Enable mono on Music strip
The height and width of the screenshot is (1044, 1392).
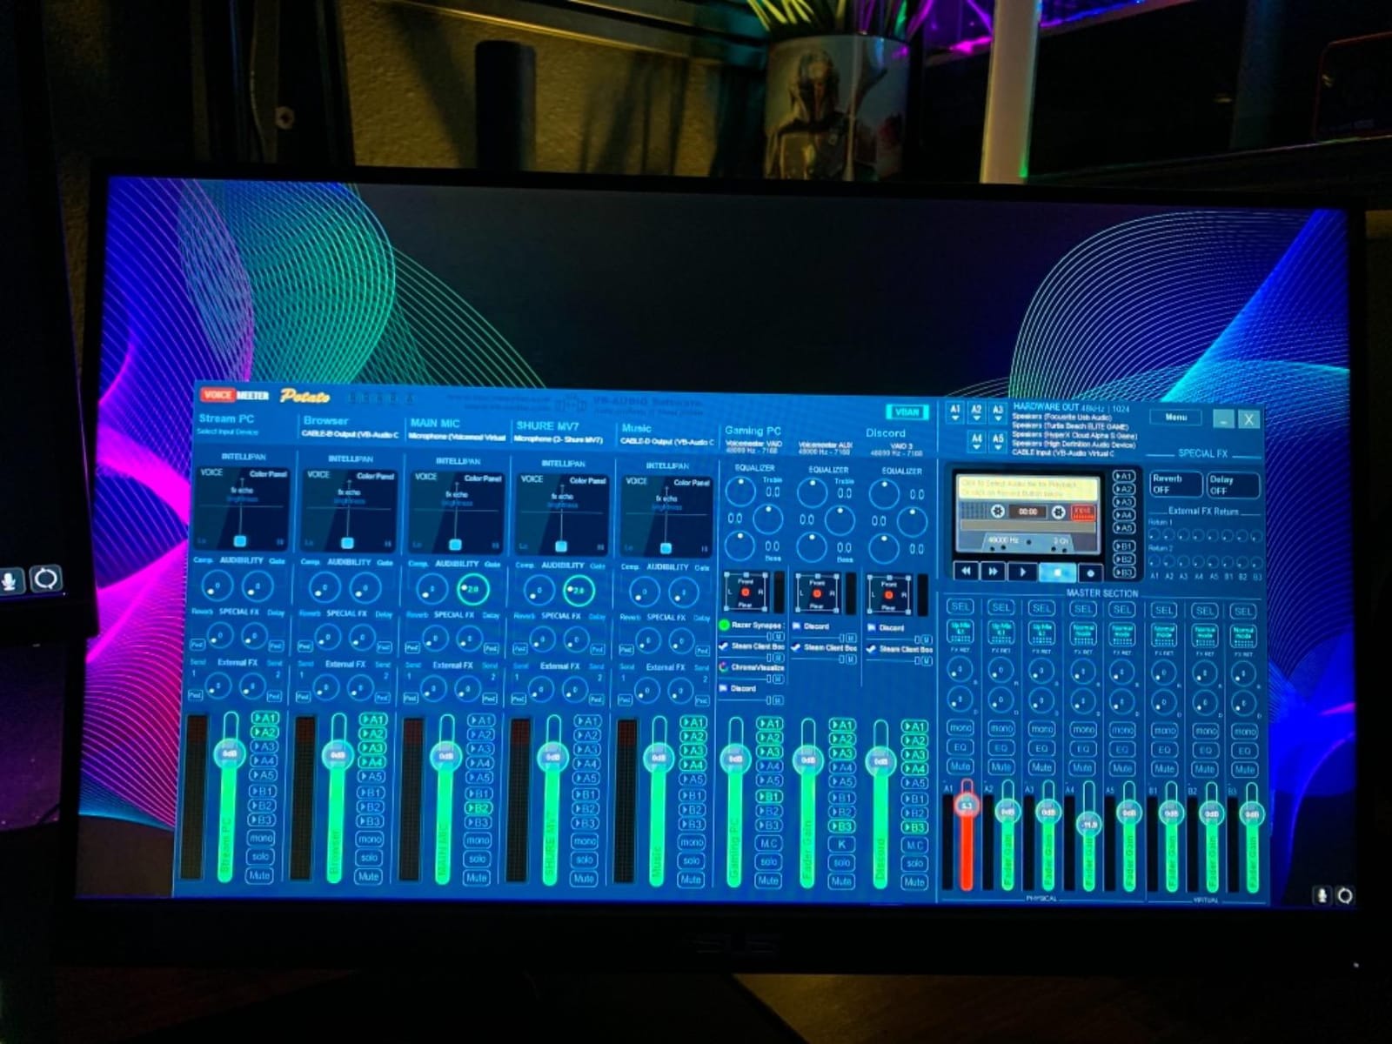click(692, 842)
